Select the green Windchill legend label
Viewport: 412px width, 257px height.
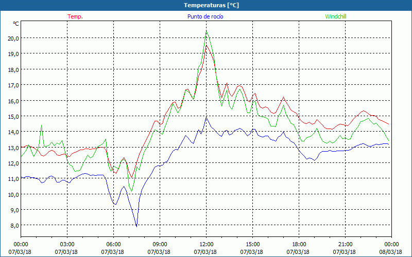click(336, 16)
